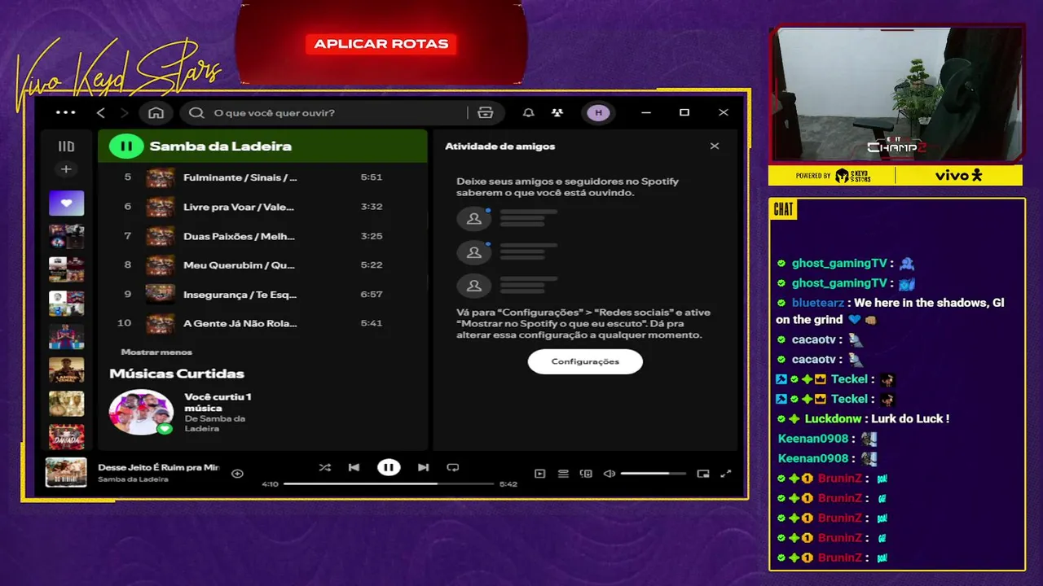The image size is (1043, 586).
Task: Expand the library sidebar
Action: point(66,146)
